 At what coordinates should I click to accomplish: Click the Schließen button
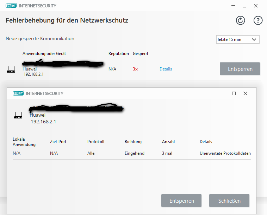click(x=229, y=201)
